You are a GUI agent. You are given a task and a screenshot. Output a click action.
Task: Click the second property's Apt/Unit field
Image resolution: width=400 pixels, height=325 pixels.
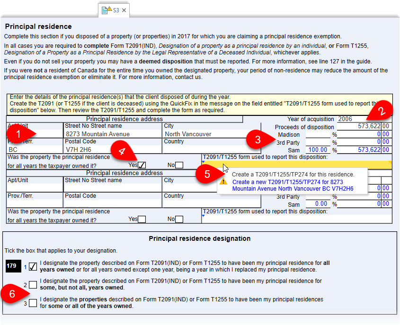[35, 188]
